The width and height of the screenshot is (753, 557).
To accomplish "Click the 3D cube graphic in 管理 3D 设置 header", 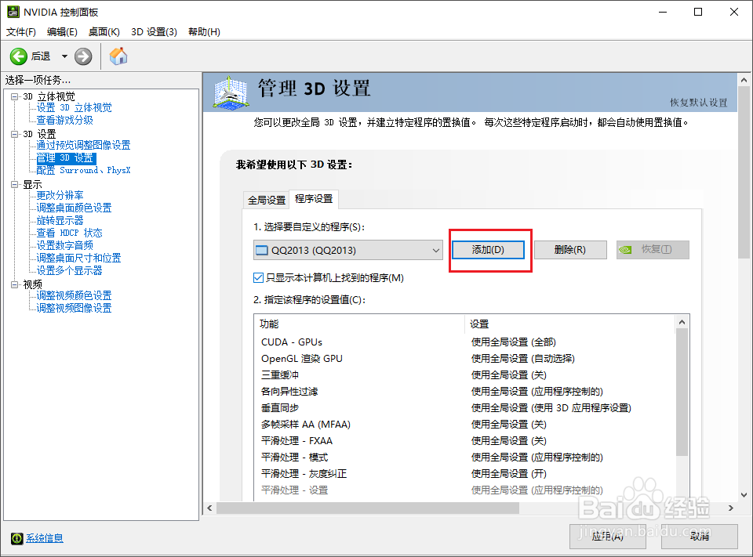I will click(x=228, y=92).
